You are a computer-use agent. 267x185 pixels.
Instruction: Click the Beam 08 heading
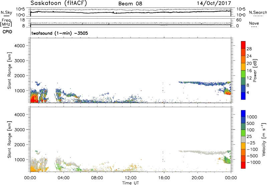[130, 4]
